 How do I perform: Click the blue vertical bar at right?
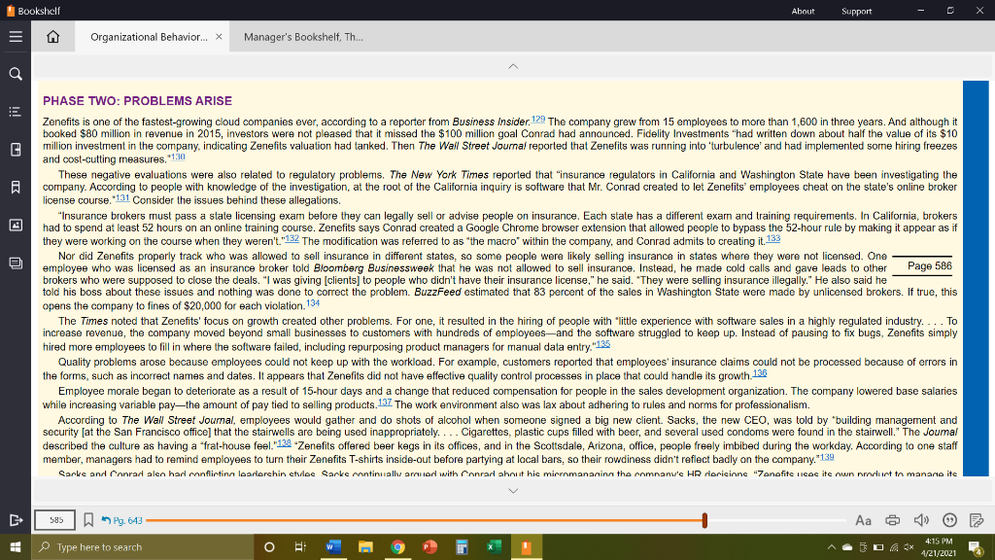[976, 278]
